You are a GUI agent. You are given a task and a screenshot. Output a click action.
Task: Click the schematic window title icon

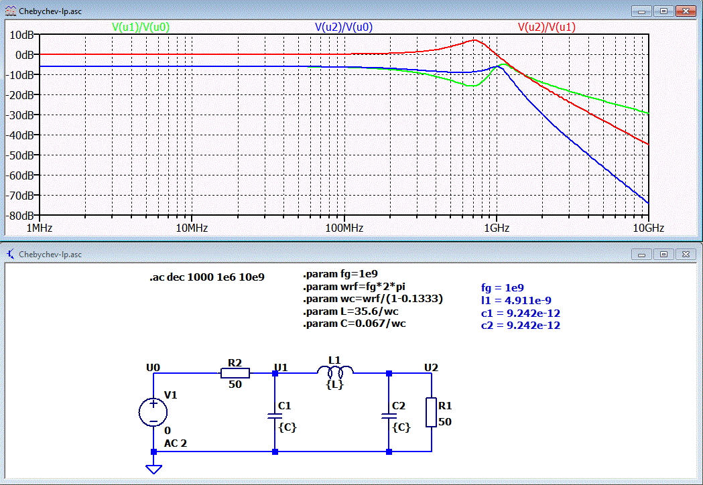click(x=11, y=254)
